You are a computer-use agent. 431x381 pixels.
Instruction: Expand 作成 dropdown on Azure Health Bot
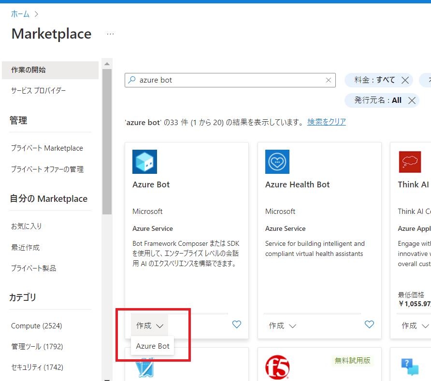[x=283, y=325]
